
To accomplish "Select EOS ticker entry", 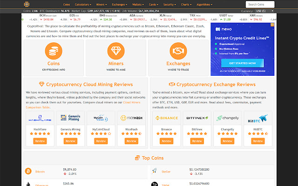I will click(x=83, y=18).
